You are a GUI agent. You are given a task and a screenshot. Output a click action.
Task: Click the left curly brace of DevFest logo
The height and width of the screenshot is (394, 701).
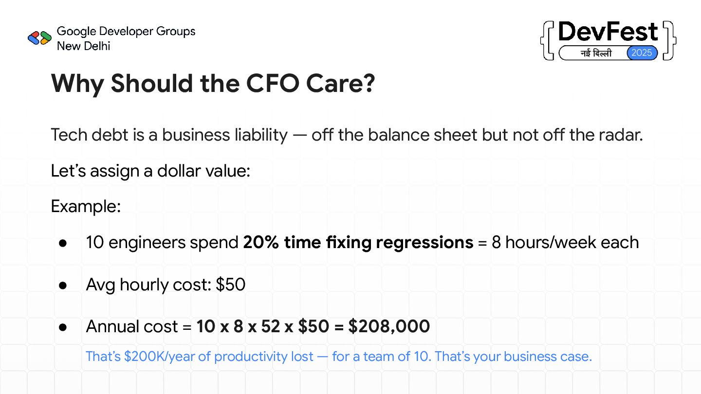(x=546, y=40)
